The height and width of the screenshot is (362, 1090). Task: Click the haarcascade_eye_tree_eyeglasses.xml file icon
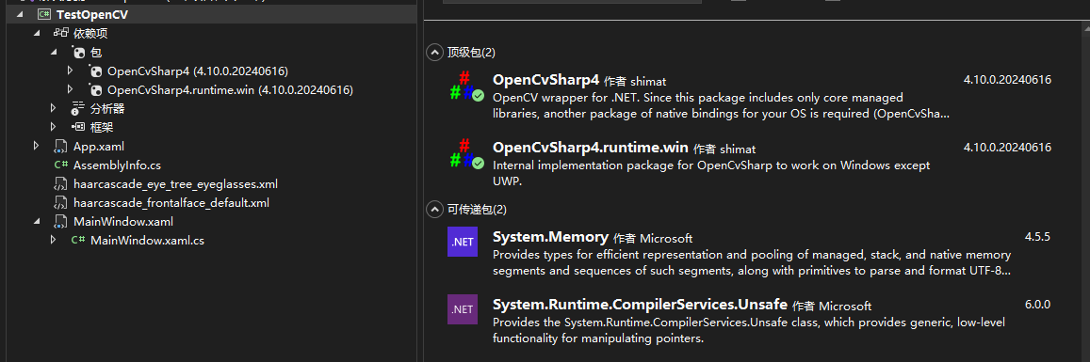point(61,184)
